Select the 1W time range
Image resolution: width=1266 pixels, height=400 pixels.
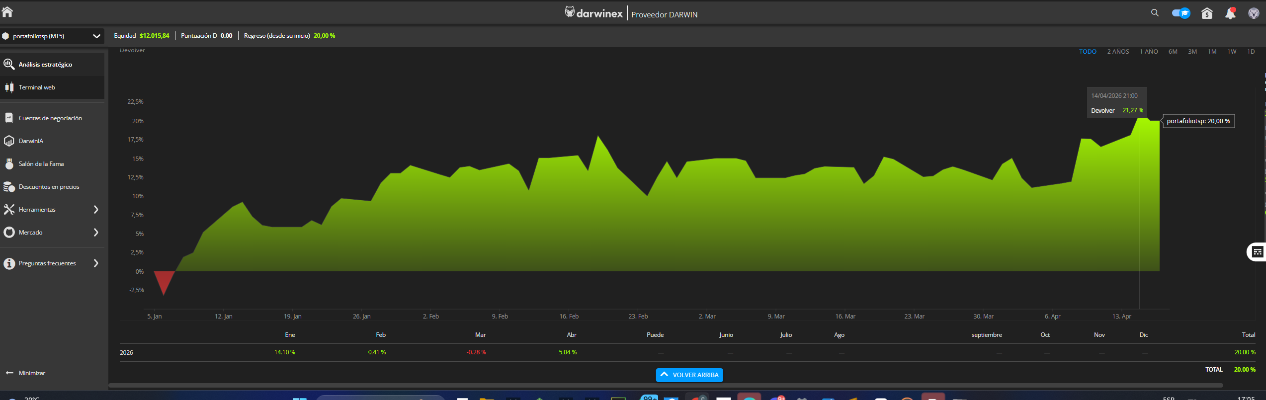1231,52
